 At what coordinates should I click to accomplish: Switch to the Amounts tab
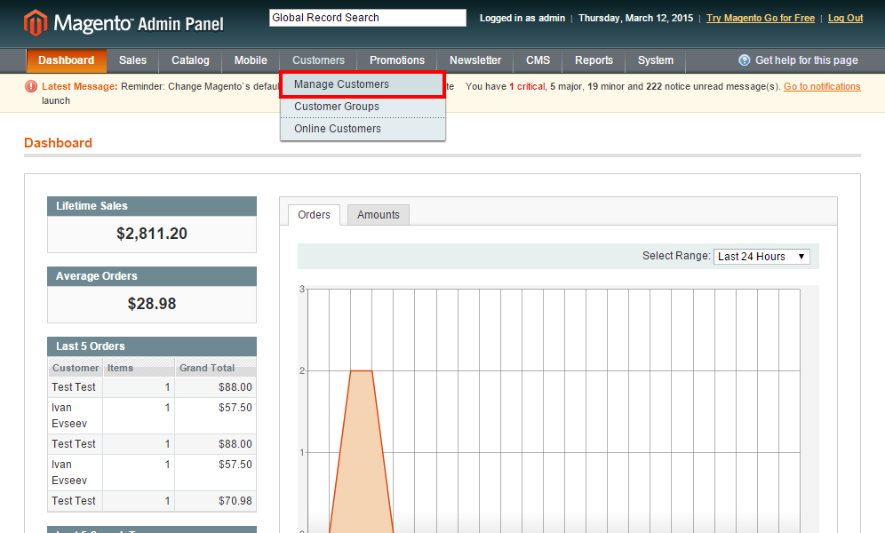[379, 215]
